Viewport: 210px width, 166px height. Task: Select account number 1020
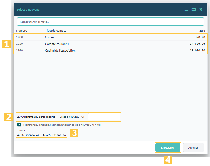tap(19, 44)
